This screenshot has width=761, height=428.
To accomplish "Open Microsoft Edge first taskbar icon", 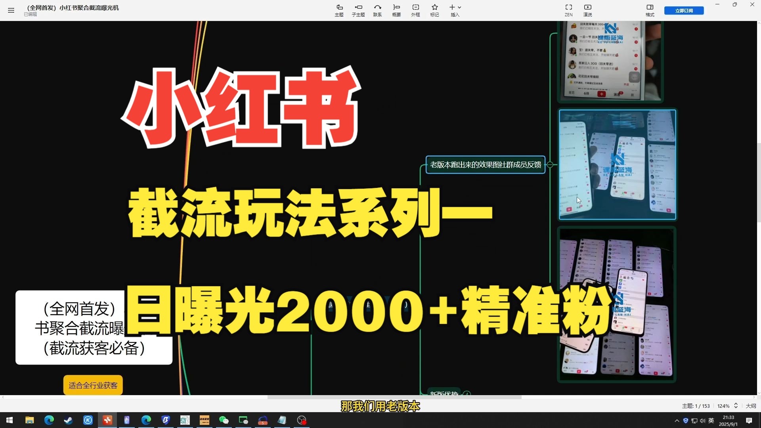I will pos(49,420).
